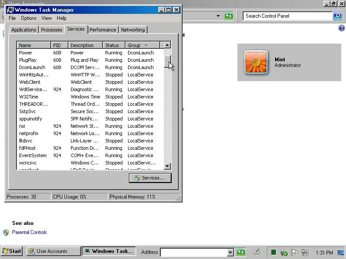This screenshot has height=259, width=346.
Task: Expand the Control Panel address bar dropdown arrow
Action: point(218,16)
